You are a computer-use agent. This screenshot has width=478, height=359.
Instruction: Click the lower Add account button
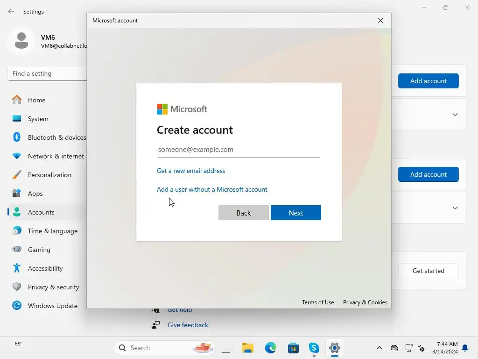(x=429, y=174)
